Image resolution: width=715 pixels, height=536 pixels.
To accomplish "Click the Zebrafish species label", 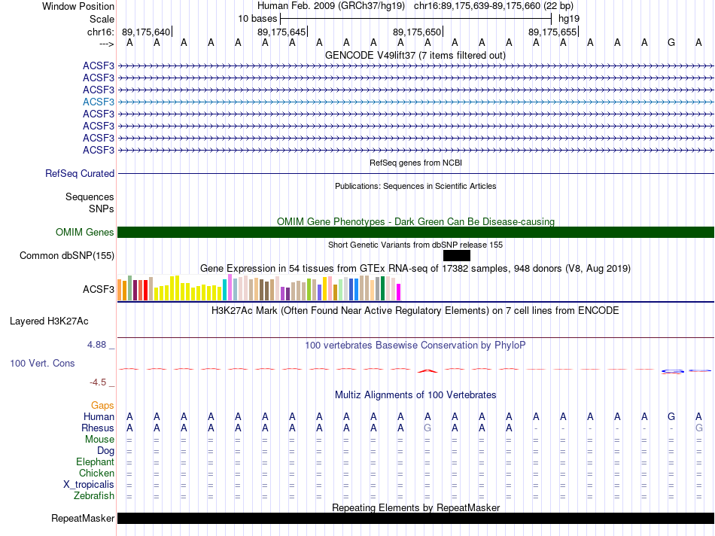I will pyautogui.click(x=94, y=496).
